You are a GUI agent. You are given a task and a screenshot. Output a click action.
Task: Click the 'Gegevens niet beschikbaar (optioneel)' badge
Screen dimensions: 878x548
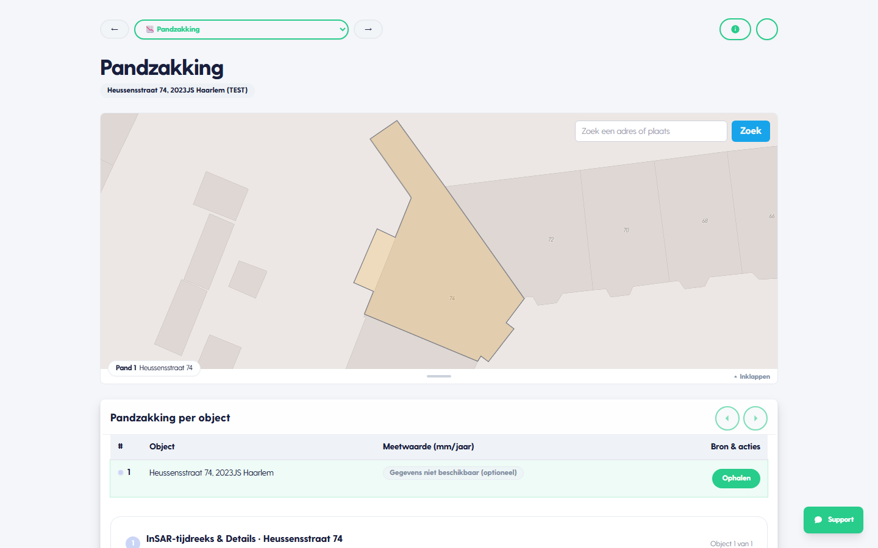[x=453, y=472]
